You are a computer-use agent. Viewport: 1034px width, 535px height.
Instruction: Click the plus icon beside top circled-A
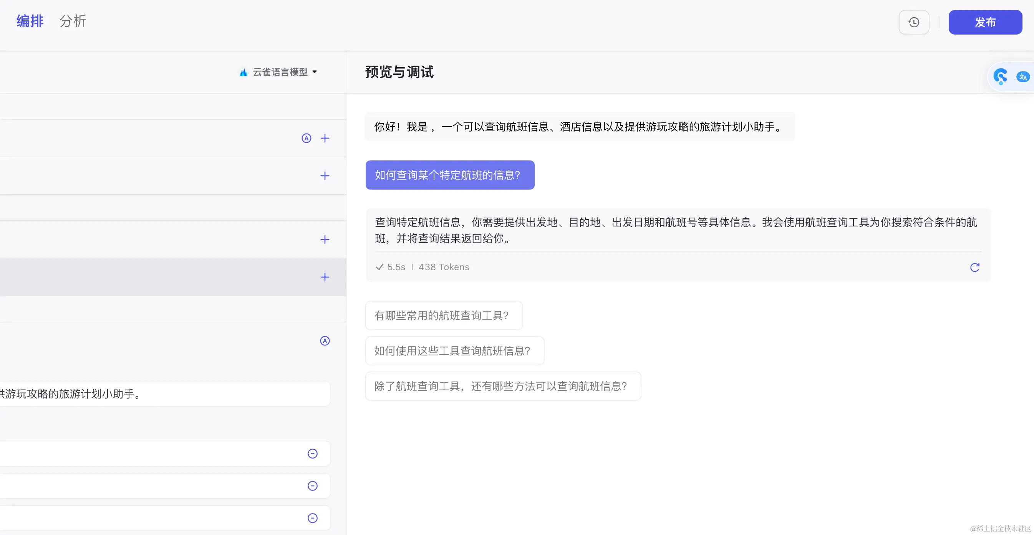[325, 139]
